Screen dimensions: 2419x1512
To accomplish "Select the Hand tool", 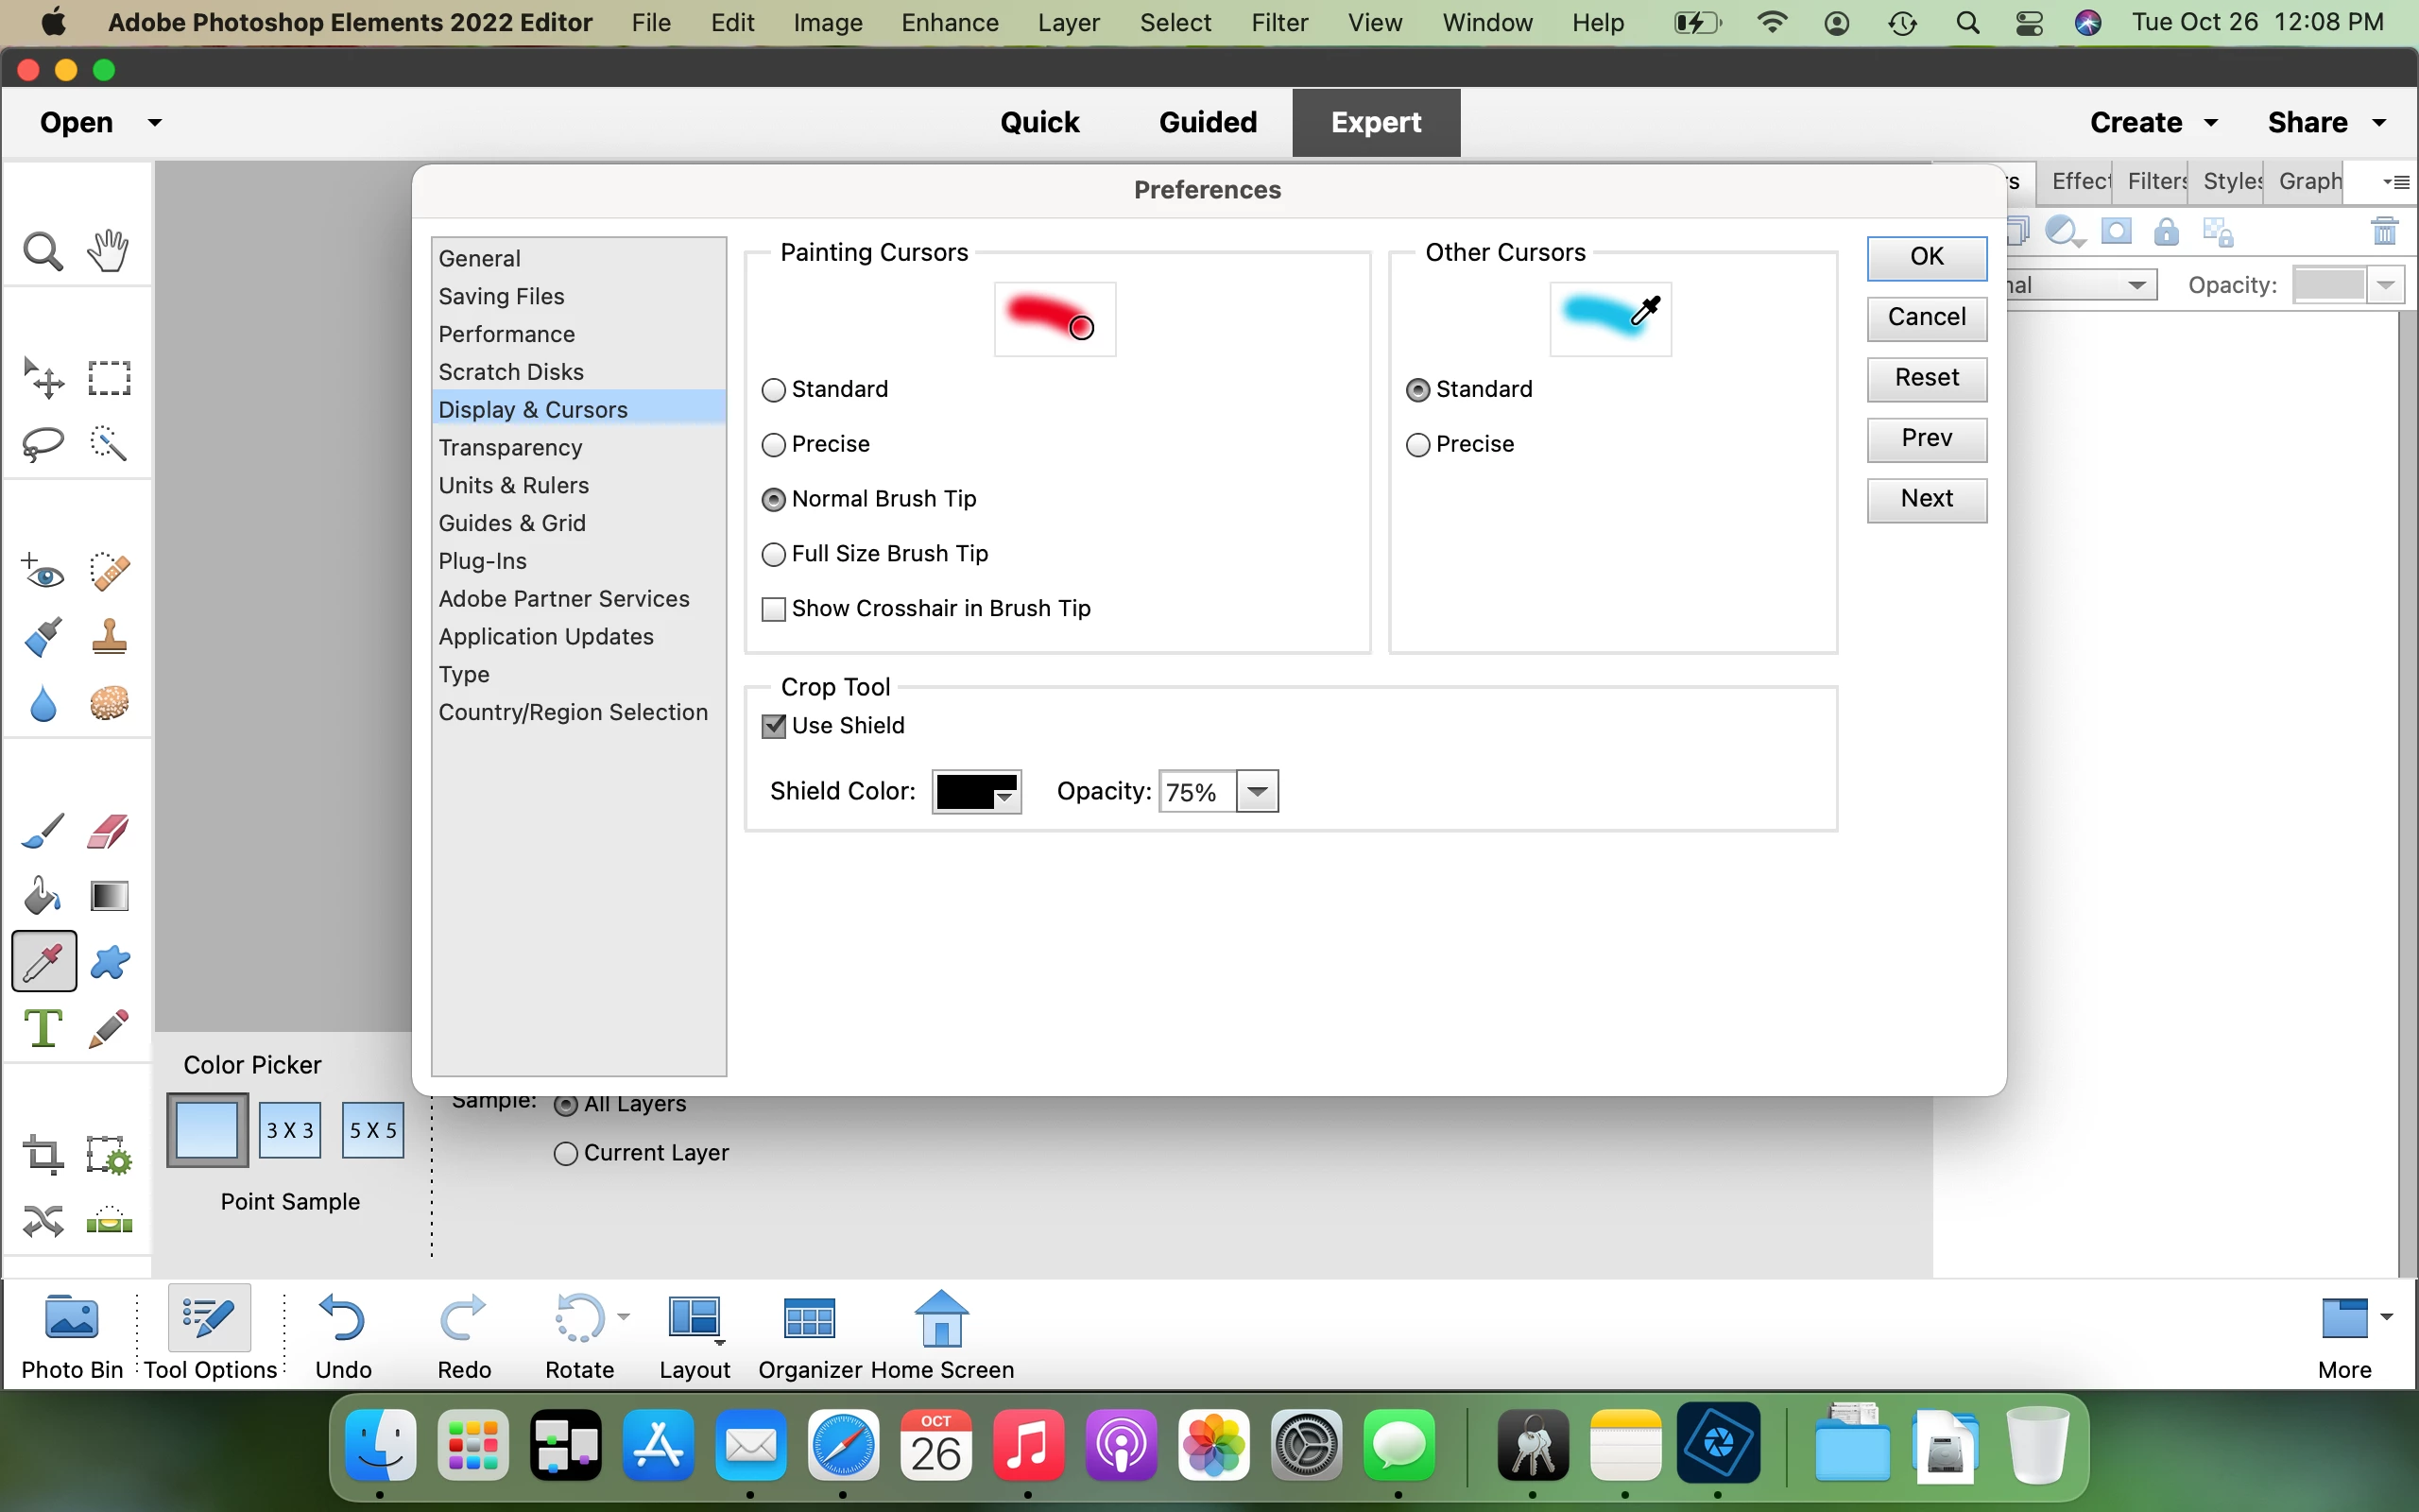I will point(108,251).
